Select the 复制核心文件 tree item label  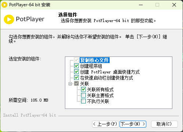(94, 60)
